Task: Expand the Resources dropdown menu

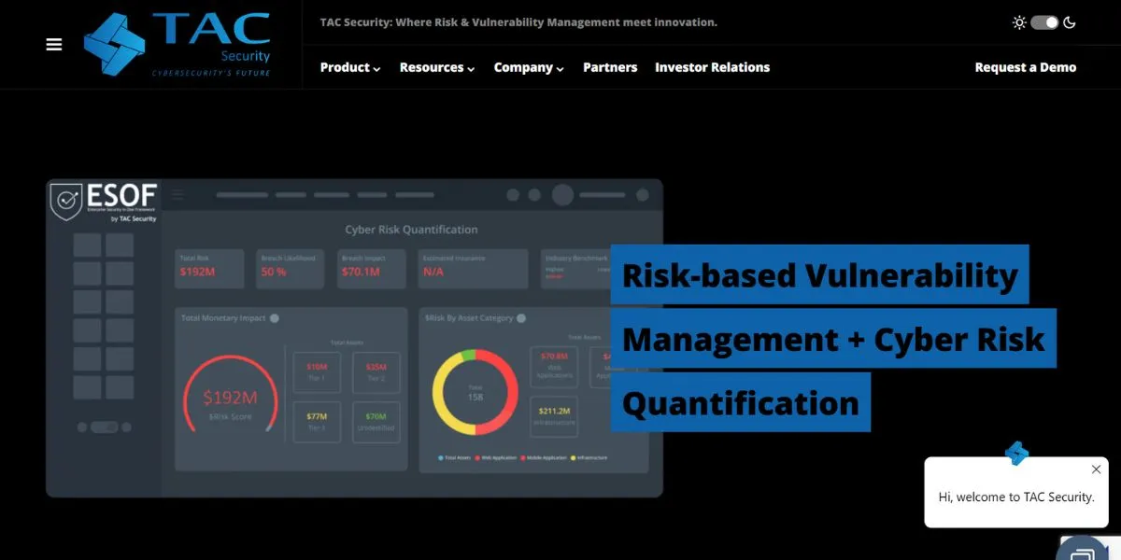Action: tap(437, 67)
